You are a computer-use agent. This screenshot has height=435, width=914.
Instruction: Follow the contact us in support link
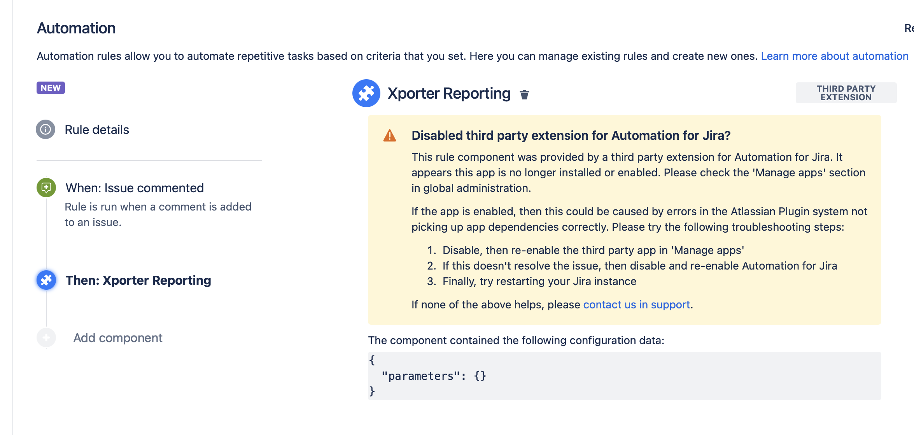pyautogui.click(x=636, y=304)
